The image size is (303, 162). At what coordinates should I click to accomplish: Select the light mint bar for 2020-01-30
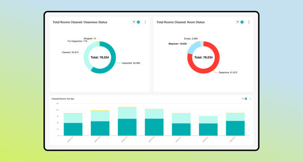(x=154, y=114)
